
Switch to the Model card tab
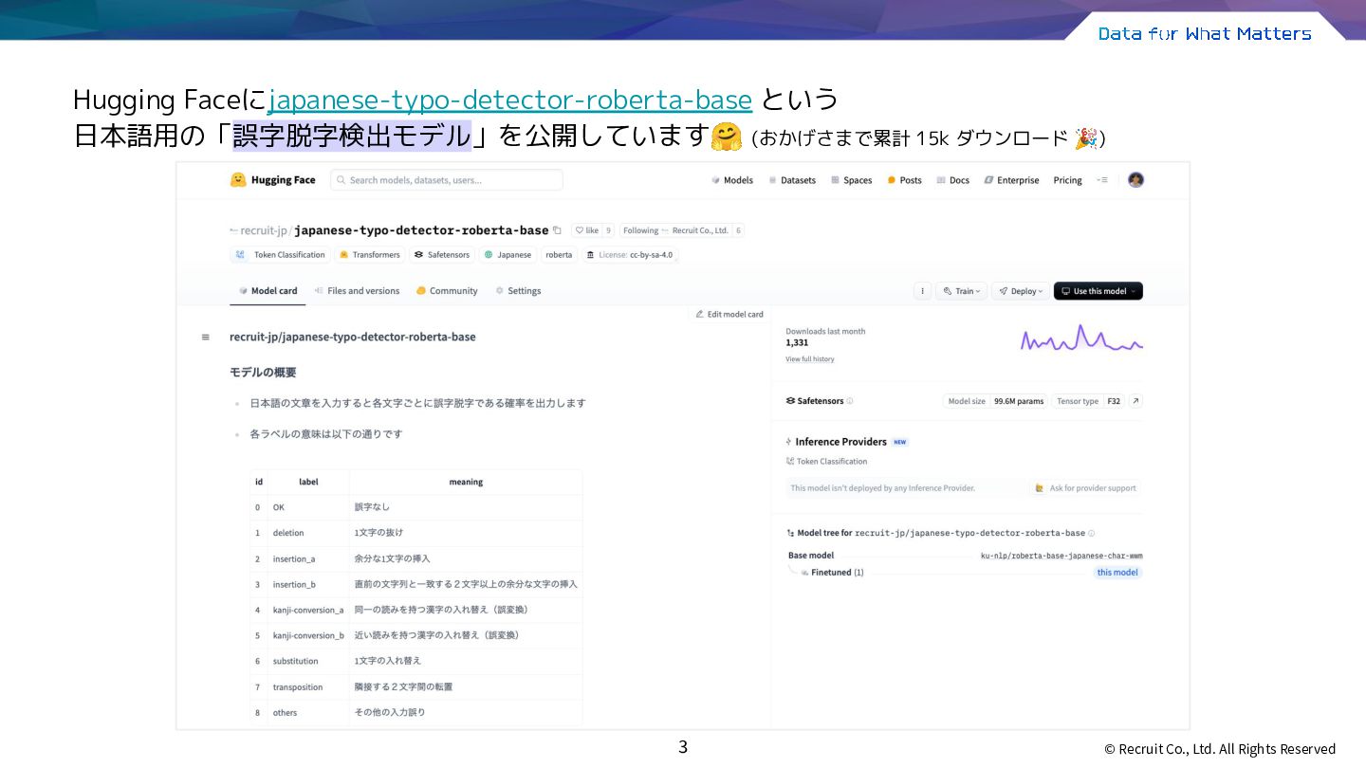tap(268, 291)
